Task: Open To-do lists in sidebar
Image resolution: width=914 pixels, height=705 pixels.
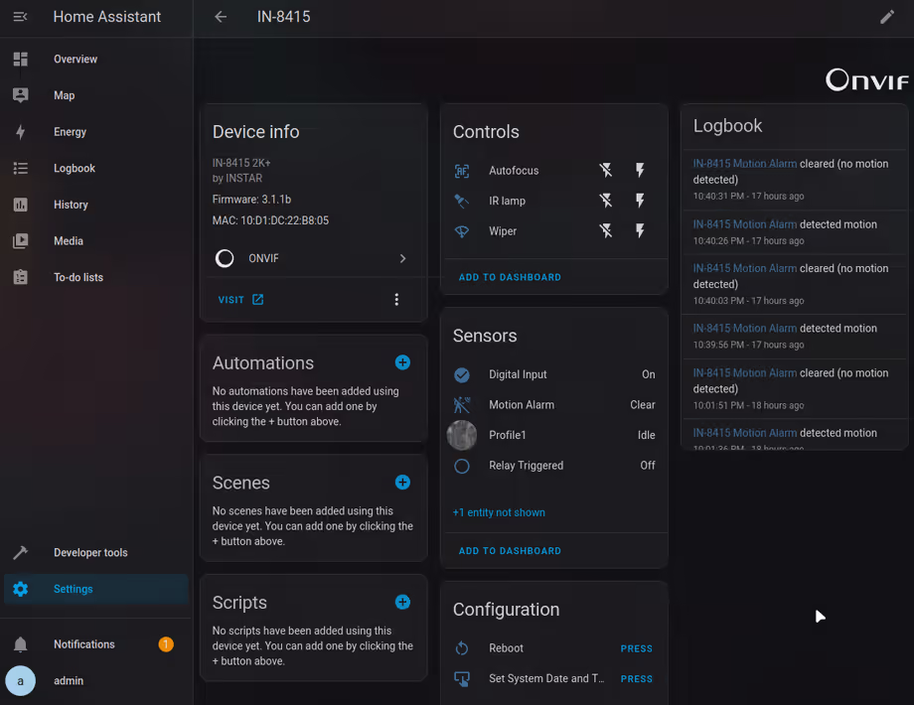Action: pyautogui.click(x=96, y=277)
